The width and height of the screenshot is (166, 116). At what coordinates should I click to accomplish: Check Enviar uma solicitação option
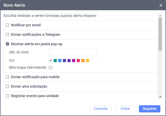click(x=7, y=86)
